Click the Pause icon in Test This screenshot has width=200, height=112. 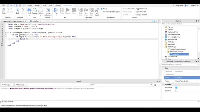click(62, 10)
